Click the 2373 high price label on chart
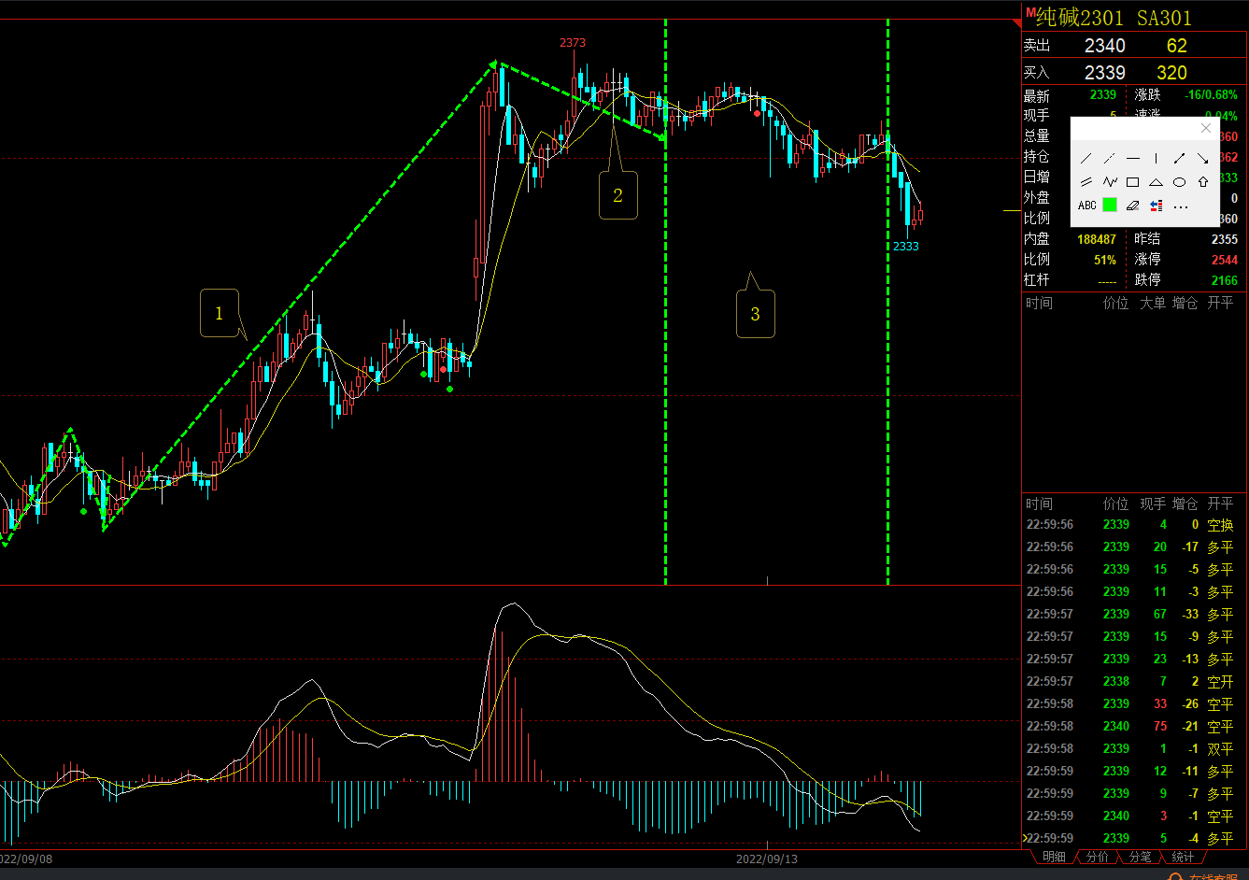1249x880 pixels. click(573, 43)
